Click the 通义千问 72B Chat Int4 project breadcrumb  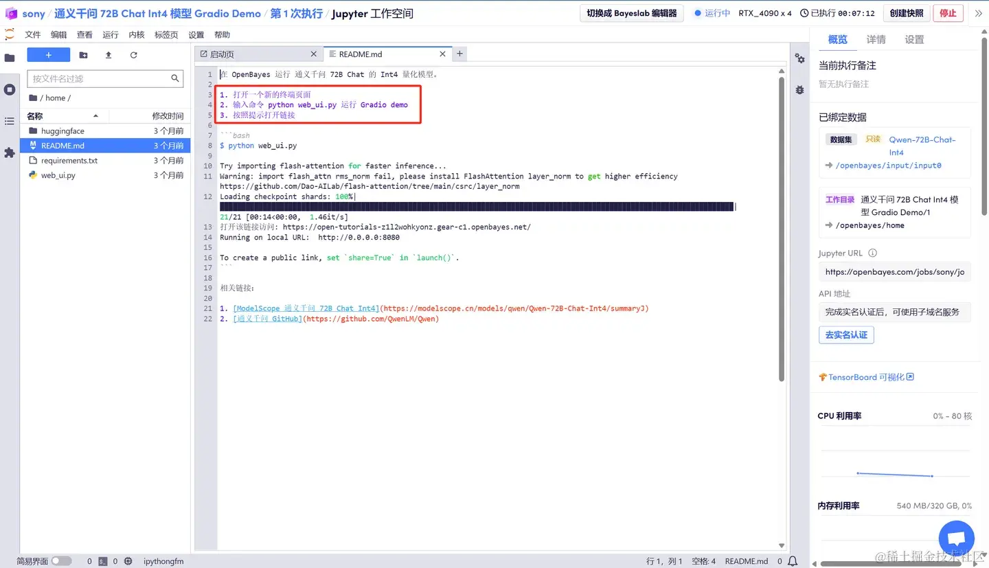158,14
